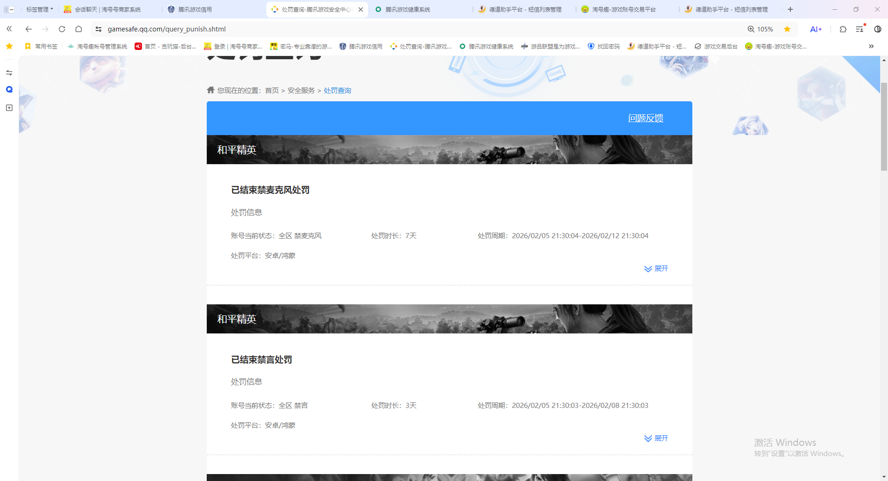The image size is (888, 481).
Task: Open the 德道助手平台 bookmark
Action: pyautogui.click(x=658, y=46)
